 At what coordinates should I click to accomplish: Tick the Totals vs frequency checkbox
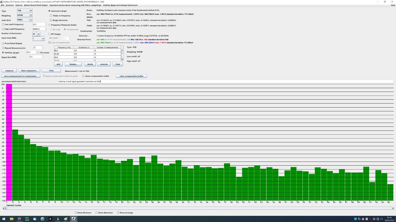pyautogui.click(x=51, y=16)
